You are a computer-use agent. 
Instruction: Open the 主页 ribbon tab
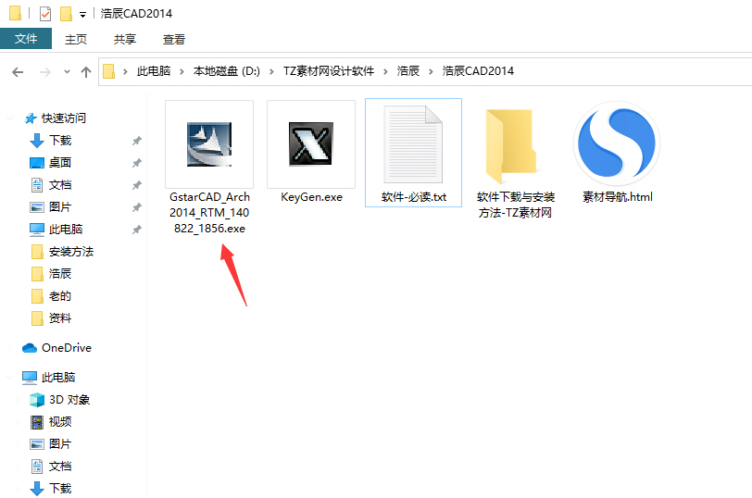click(76, 39)
